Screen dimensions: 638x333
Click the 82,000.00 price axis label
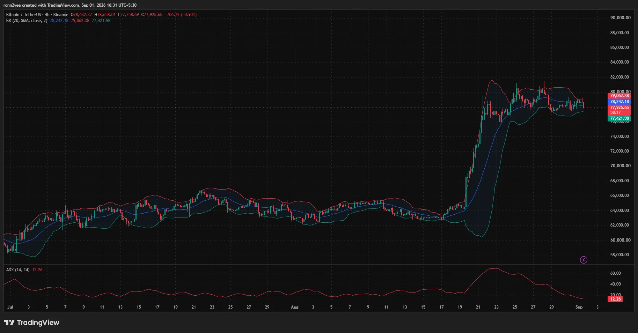coord(619,77)
